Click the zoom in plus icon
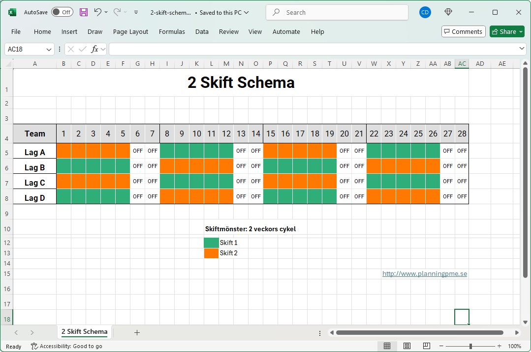531x352 pixels. coord(499,346)
